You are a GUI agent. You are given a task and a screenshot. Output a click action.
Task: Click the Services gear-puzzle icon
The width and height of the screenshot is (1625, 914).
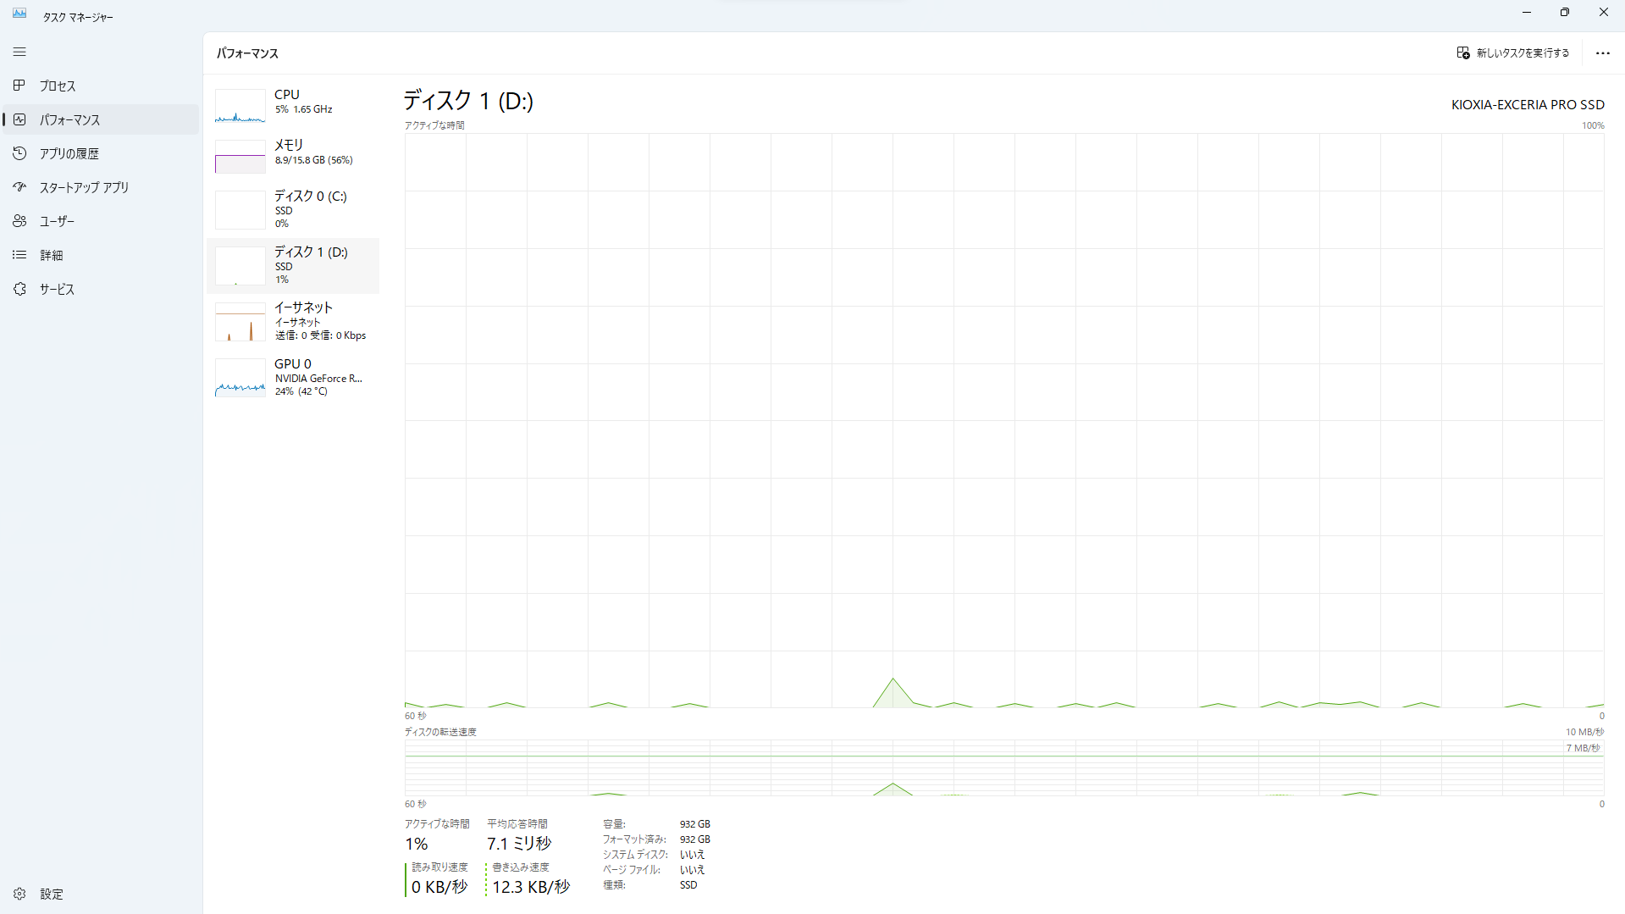coord(19,289)
